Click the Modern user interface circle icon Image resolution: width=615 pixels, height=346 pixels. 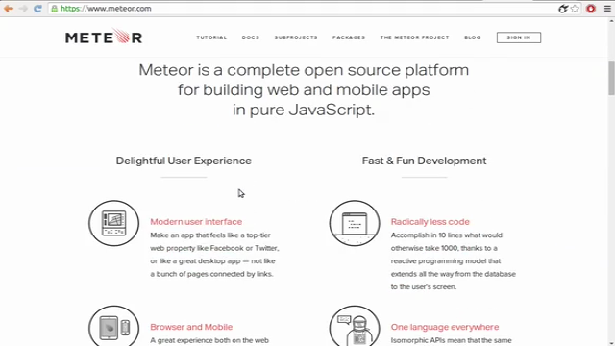click(x=113, y=223)
